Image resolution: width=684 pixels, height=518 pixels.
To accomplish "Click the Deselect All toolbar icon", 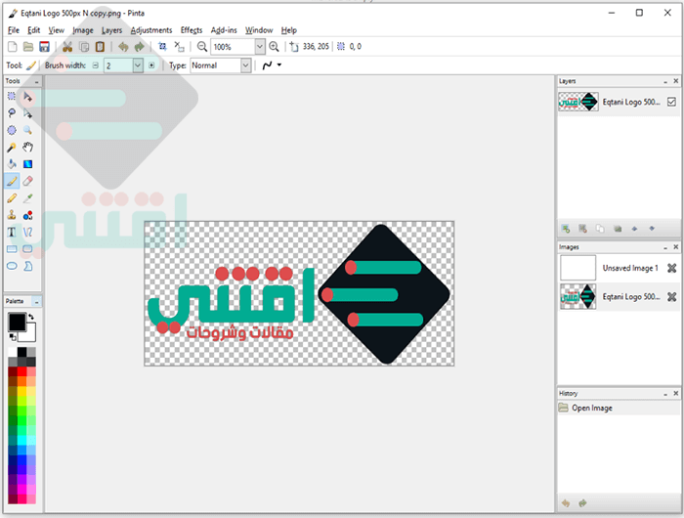I will pyautogui.click(x=179, y=46).
